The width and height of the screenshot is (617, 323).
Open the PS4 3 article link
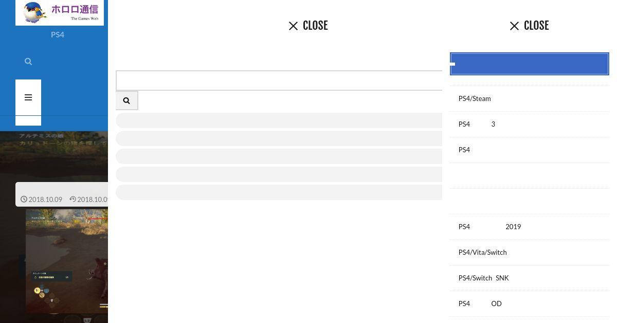pyautogui.click(x=529, y=124)
